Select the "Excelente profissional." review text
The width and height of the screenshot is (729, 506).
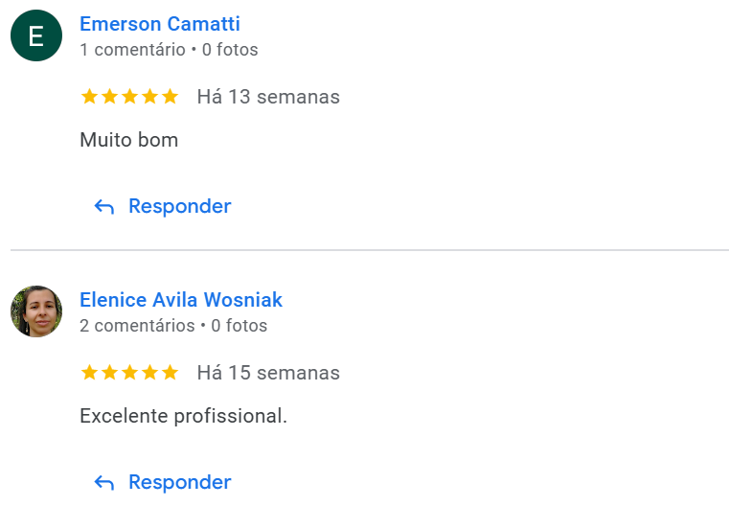(183, 416)
